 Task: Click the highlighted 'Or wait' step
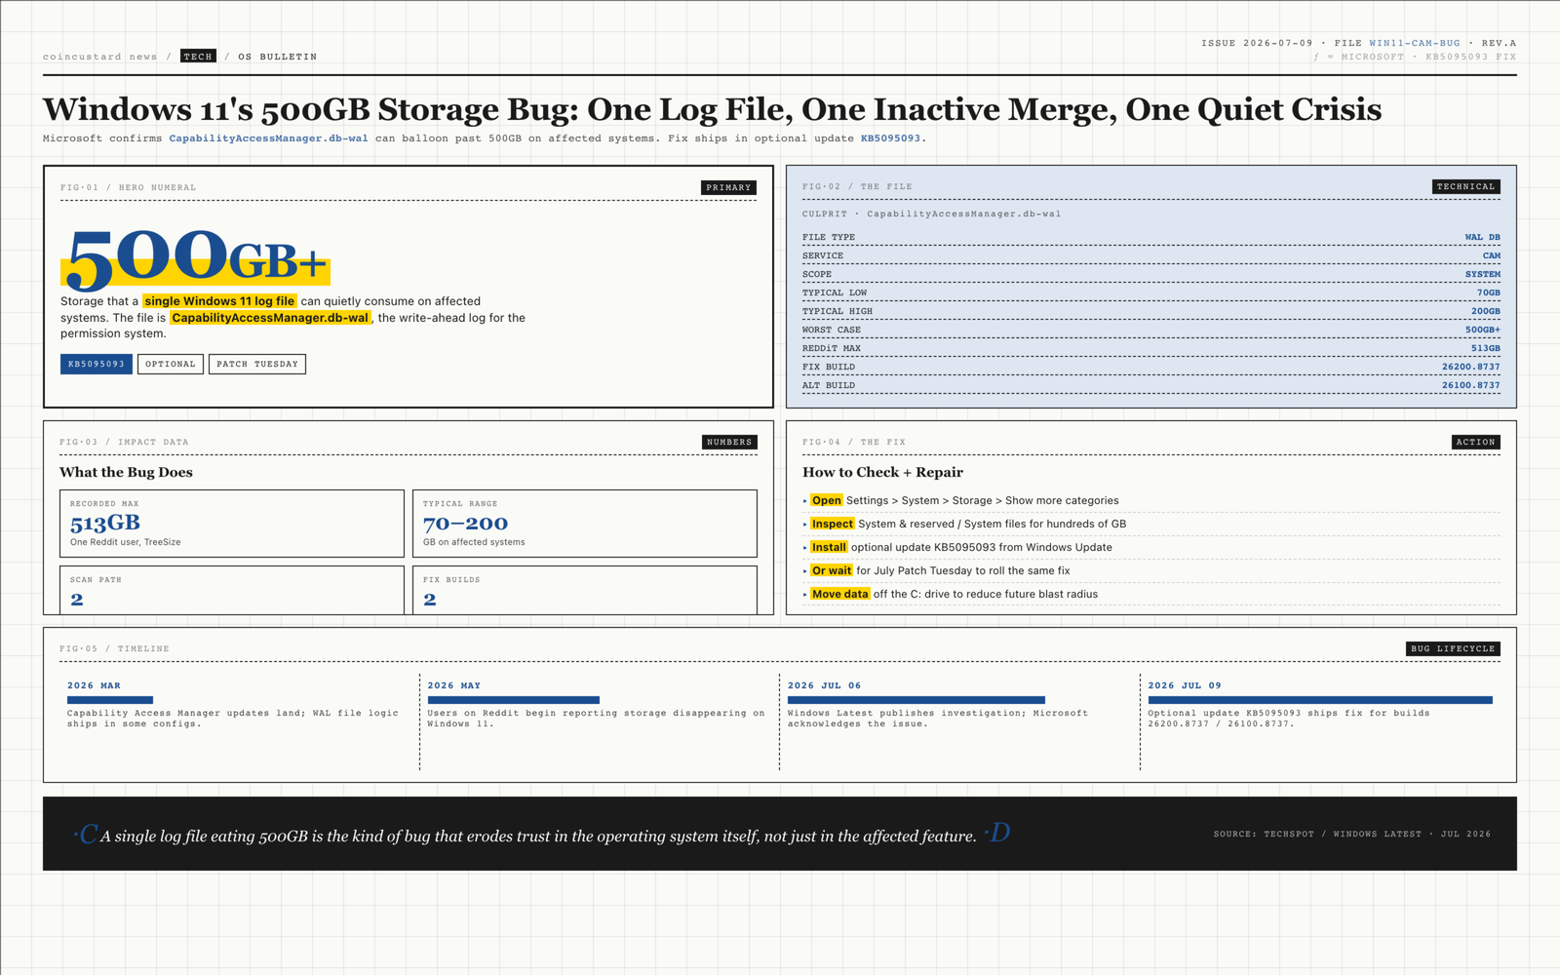832,570
